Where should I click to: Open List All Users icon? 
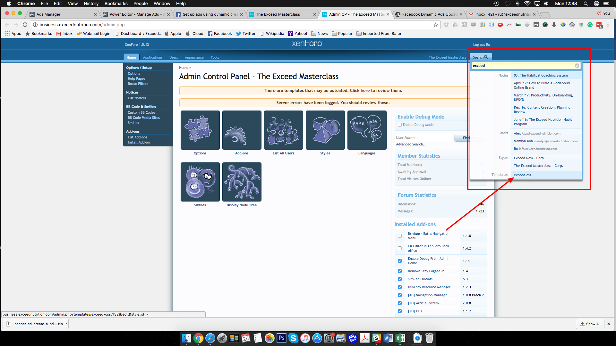coord(283,130)
